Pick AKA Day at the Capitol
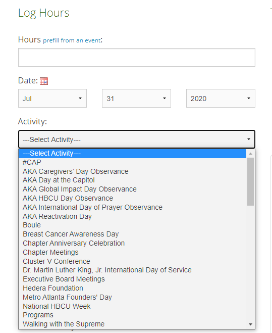Viewport: 272px width, 333px height. click(x=133, y=180)
